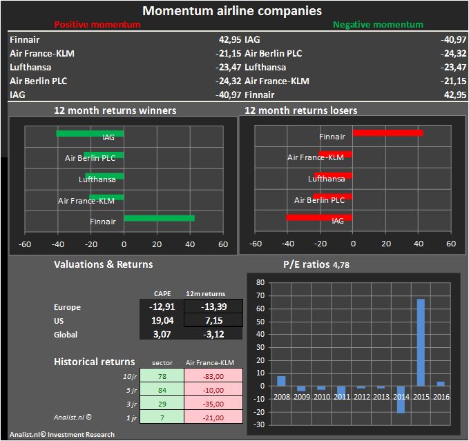Select the 2014 negative bar in P/E chart

click(x=401, y=400)
